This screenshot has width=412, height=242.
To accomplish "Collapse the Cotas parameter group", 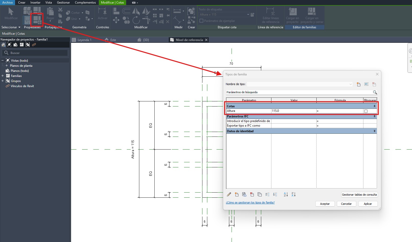I will (374, 106).
